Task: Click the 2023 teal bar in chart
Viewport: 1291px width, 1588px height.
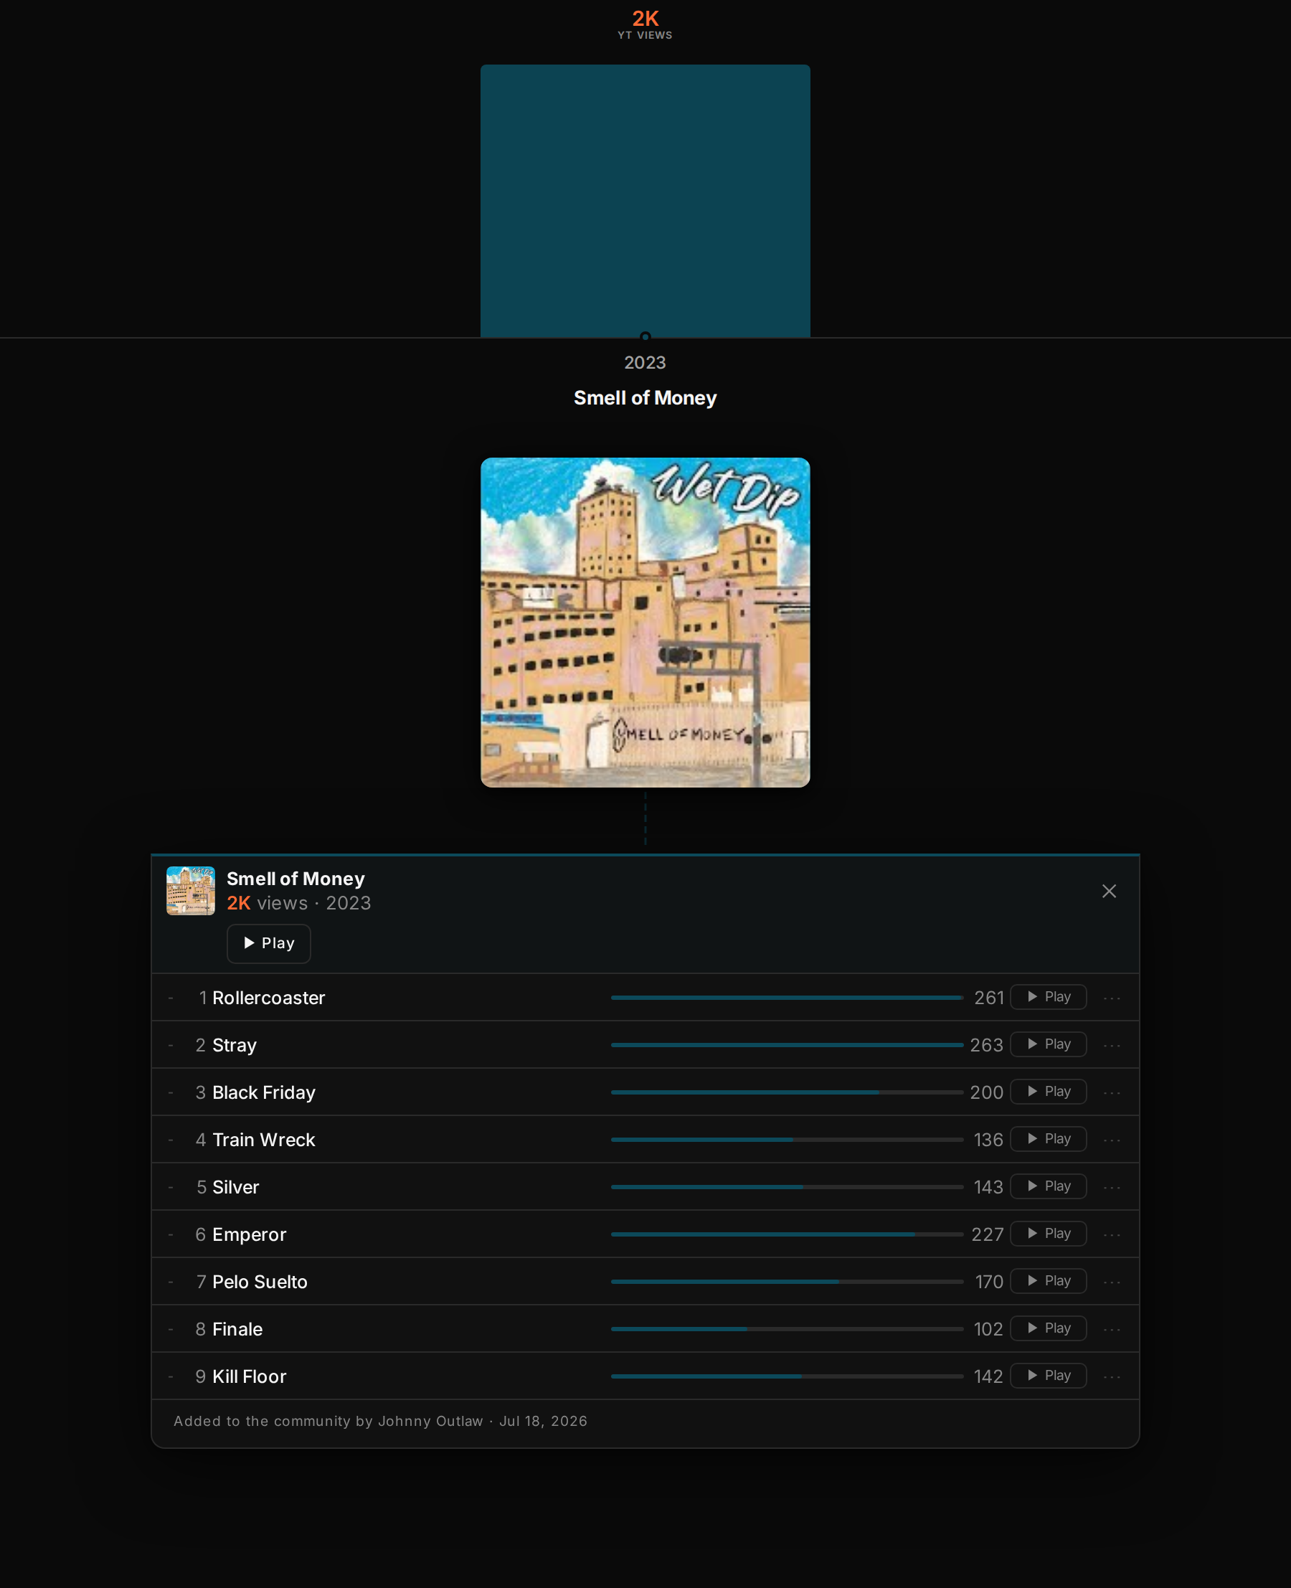Action: click(x=645, y=201)
